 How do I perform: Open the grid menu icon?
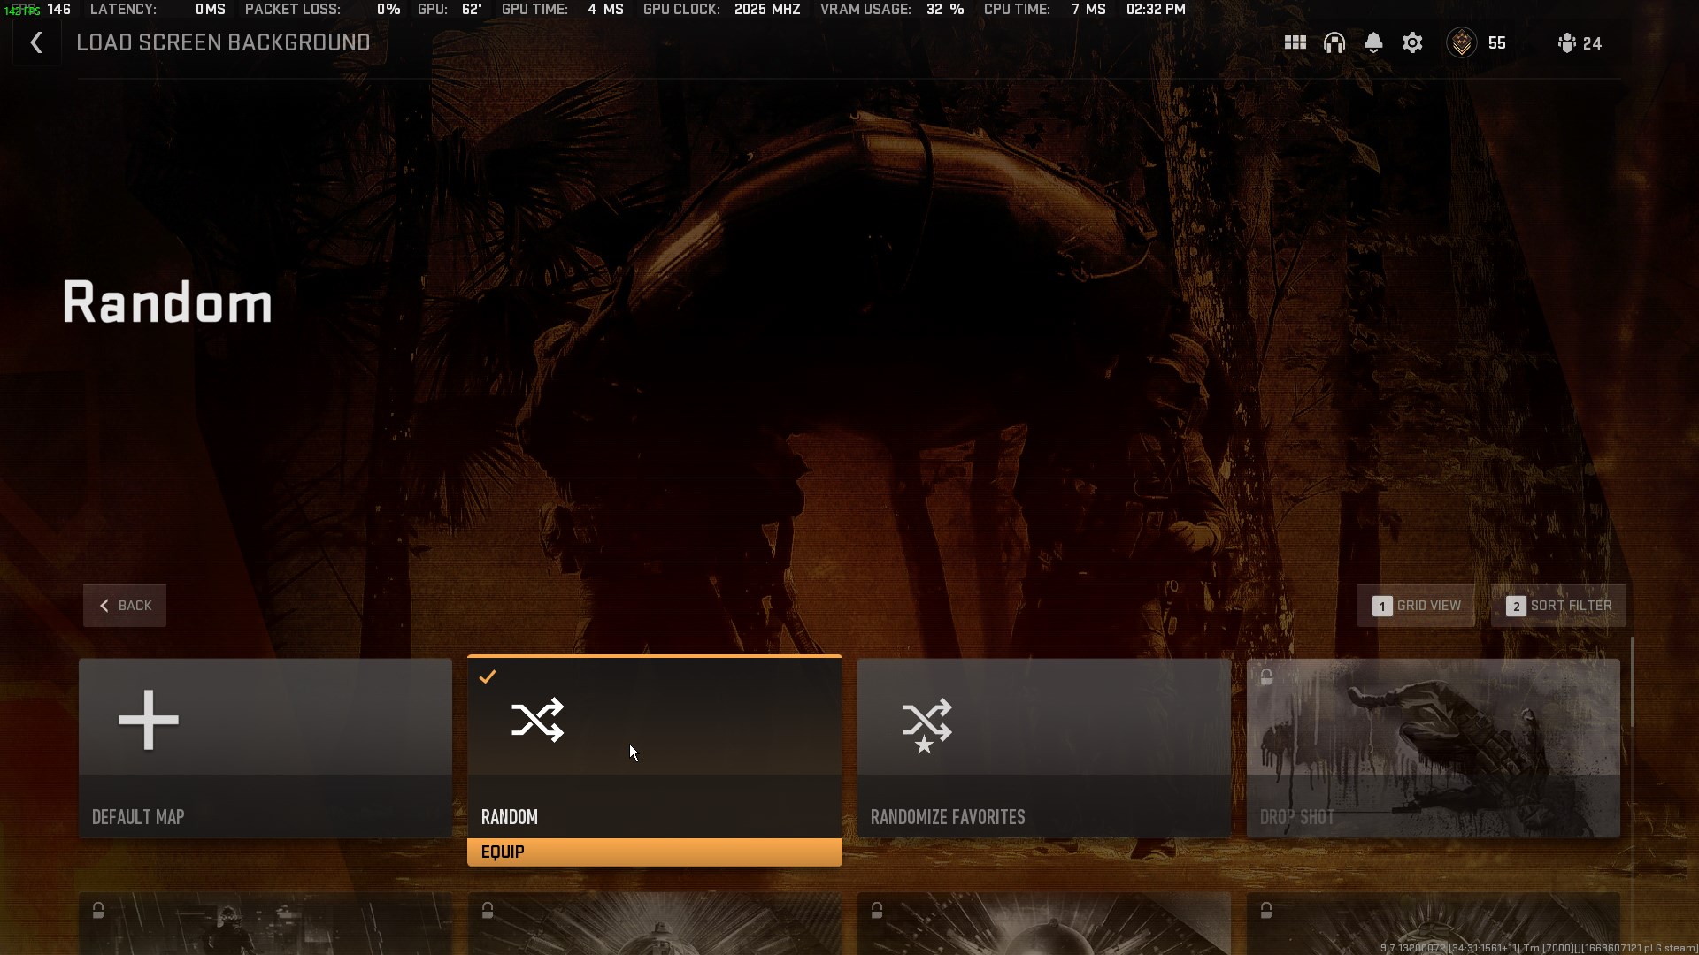click(x=1295, y=42)
